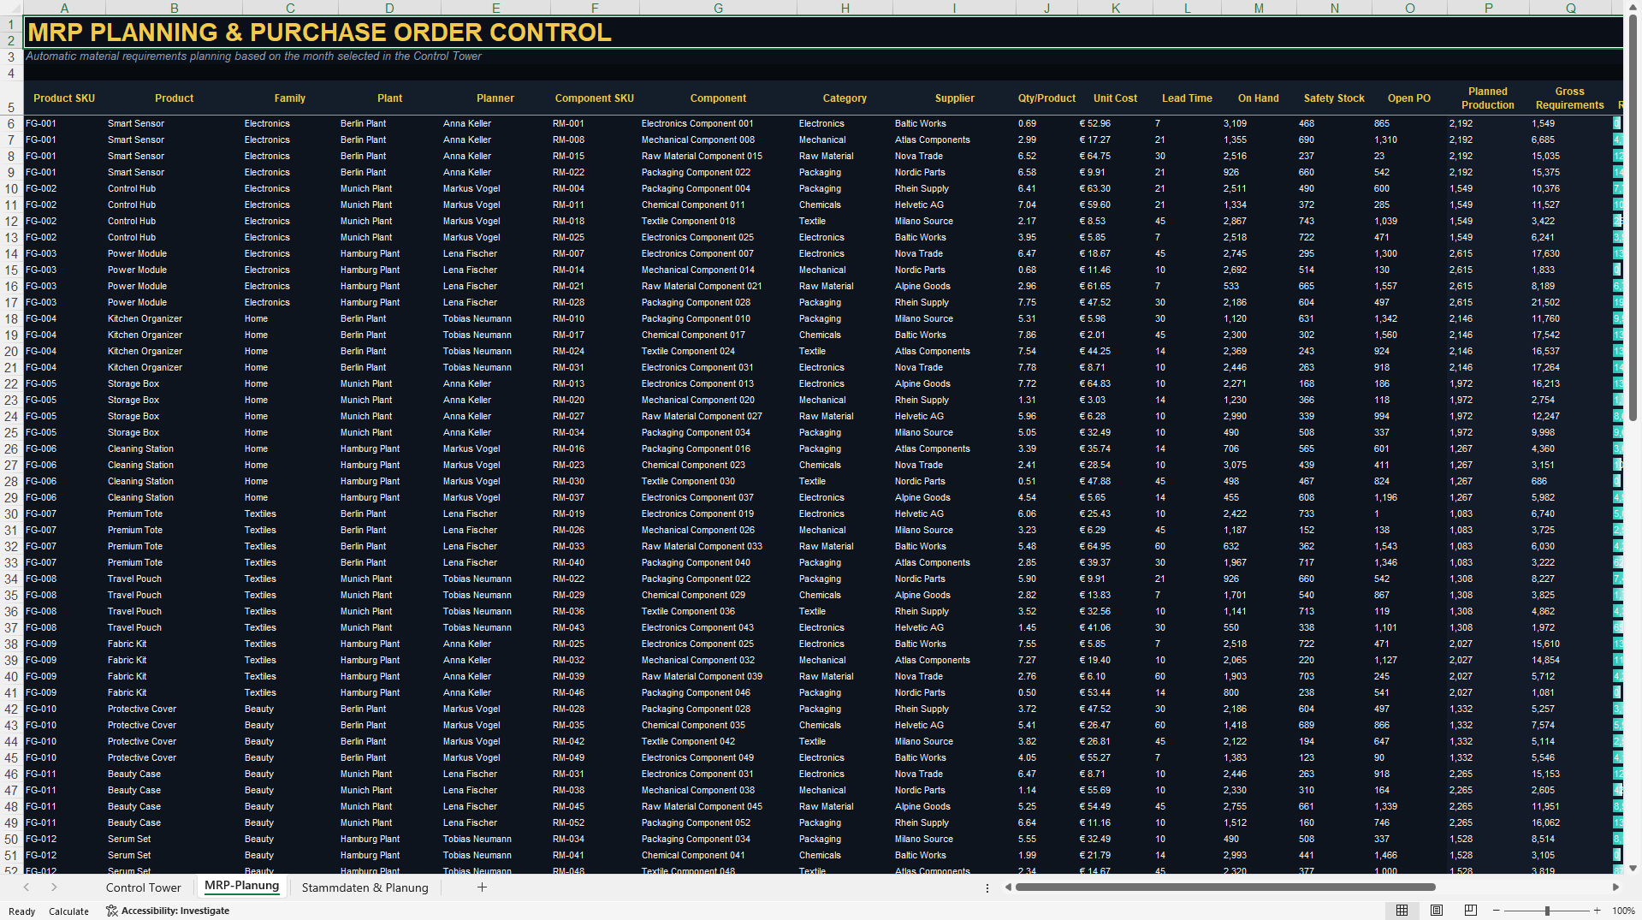Click horizontal scrollbar left arrow
Image resolution: width=1642 pixels, height=920 pixels.
[1008, 887]
